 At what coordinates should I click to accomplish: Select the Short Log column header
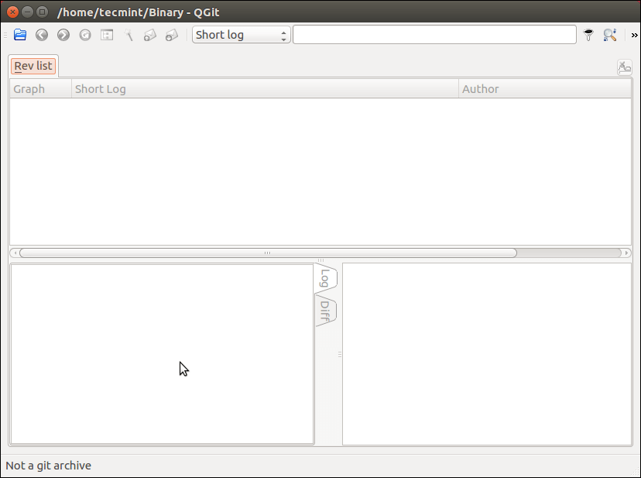pyautogui.click(x=100, y=88)
